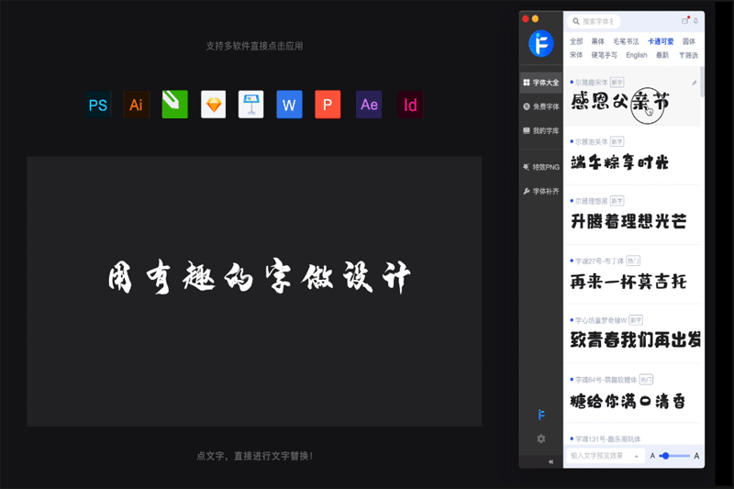Click font name 尔雅趣宋体
This screenshot has width=734, height=489.
pyautogui.click(x=591, y=83)
